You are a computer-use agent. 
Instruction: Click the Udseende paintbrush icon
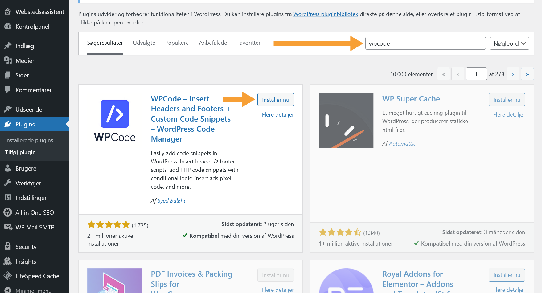8,109
